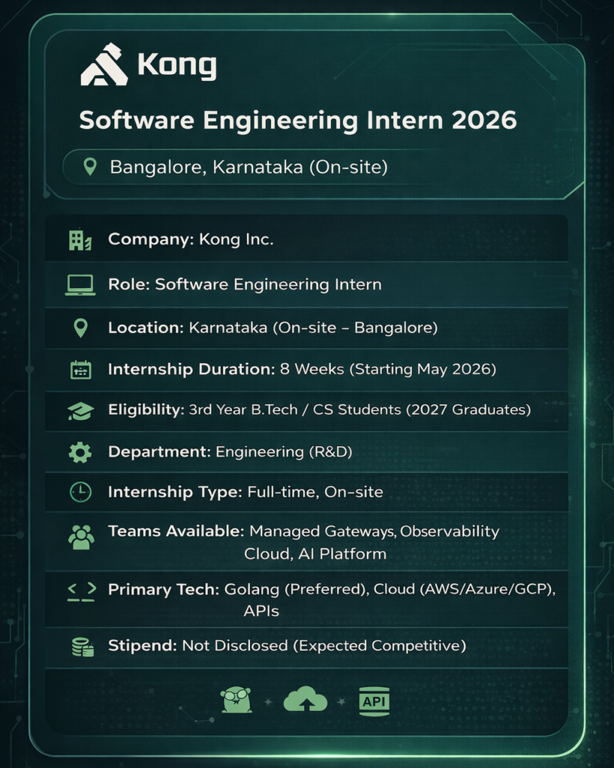614x768 pixels.
Task: Click the API database icon
Action: [x=374, y=700]
